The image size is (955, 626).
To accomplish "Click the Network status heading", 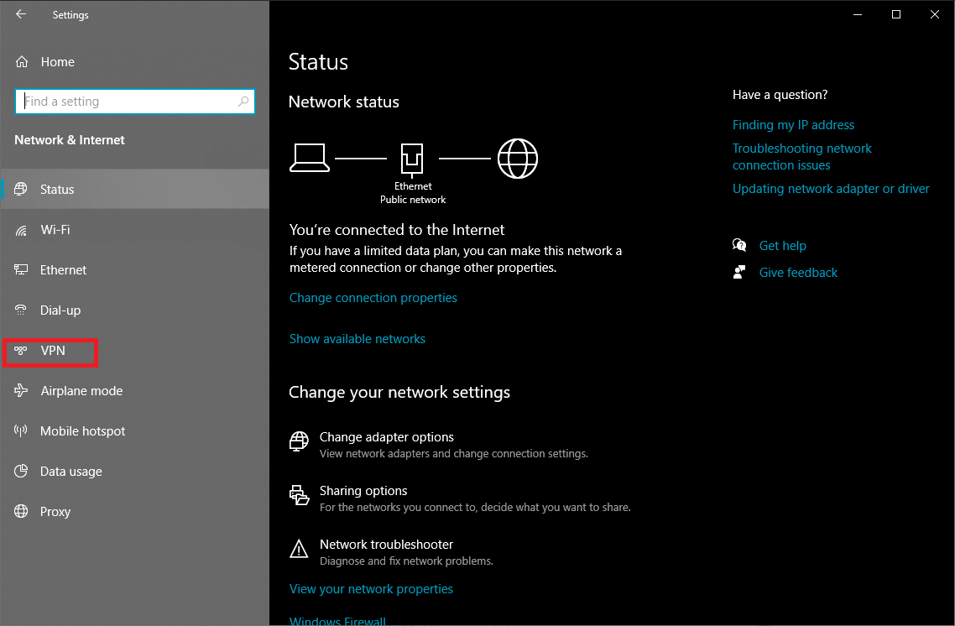I will (343, 102).
